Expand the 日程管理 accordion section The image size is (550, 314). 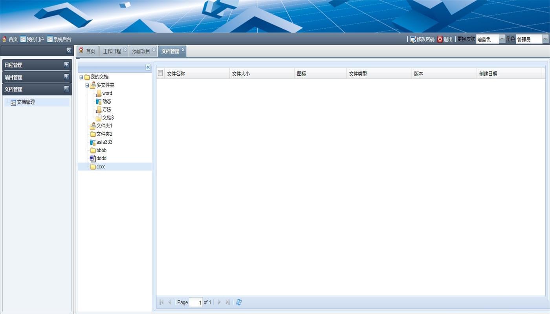[x=66, y=65]
